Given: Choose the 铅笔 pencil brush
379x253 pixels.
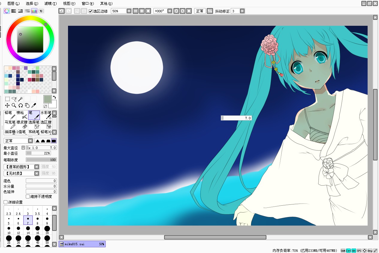Looking at the screenshot, I should (x=10, y=115).
